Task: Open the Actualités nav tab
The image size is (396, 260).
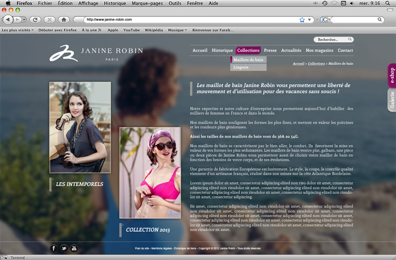Action: pos(291,50)
